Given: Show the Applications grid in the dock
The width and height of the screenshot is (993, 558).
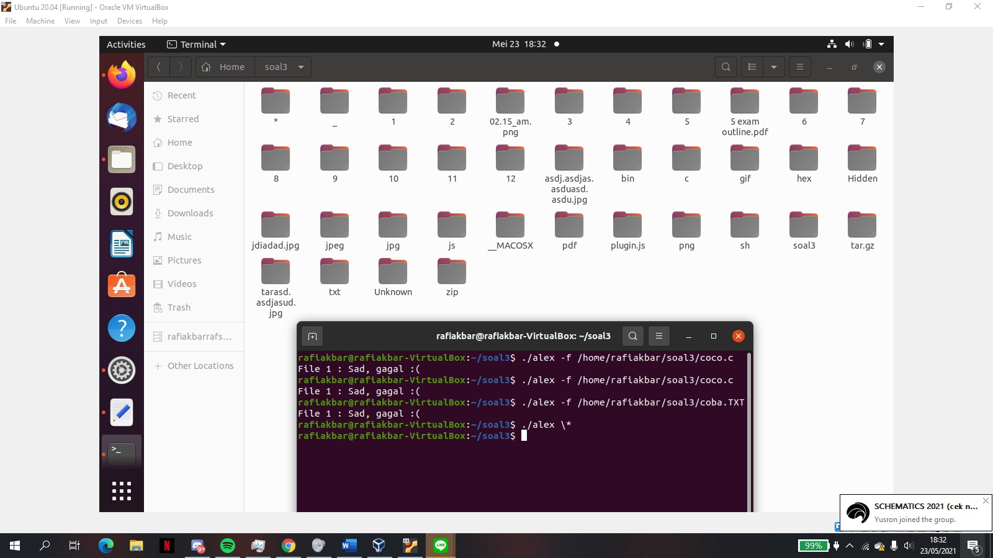Looking at the screenshot, I should [x=122, y=490].
